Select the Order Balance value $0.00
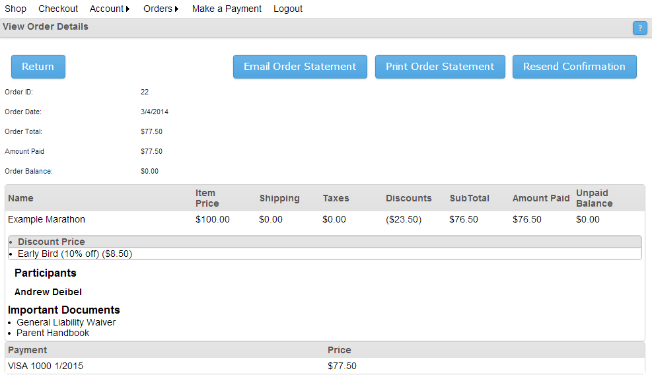 click(149, 171)
